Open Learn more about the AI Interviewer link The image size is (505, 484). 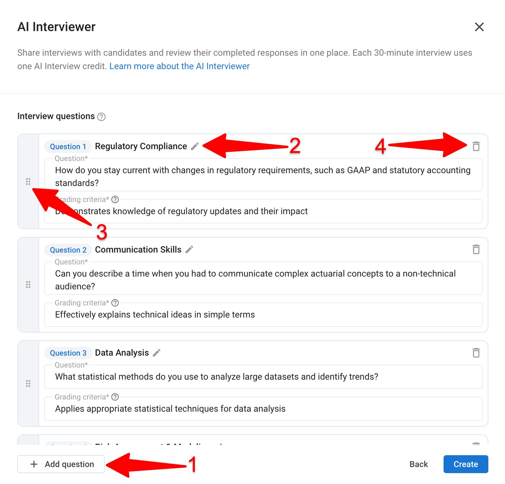point(180,66)
